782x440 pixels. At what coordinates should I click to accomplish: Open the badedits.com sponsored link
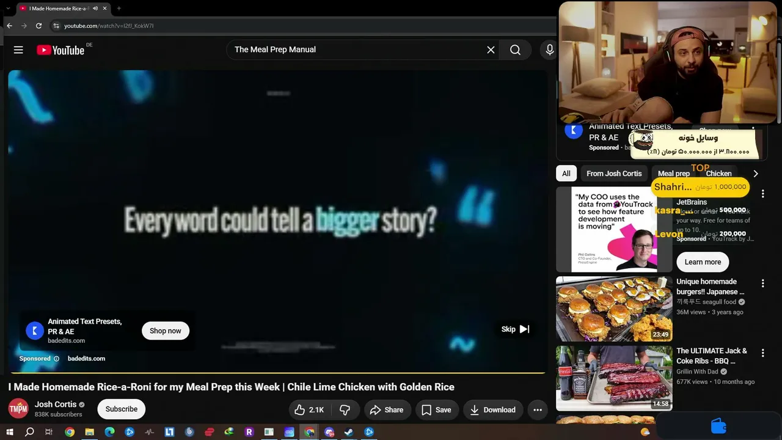86,359
